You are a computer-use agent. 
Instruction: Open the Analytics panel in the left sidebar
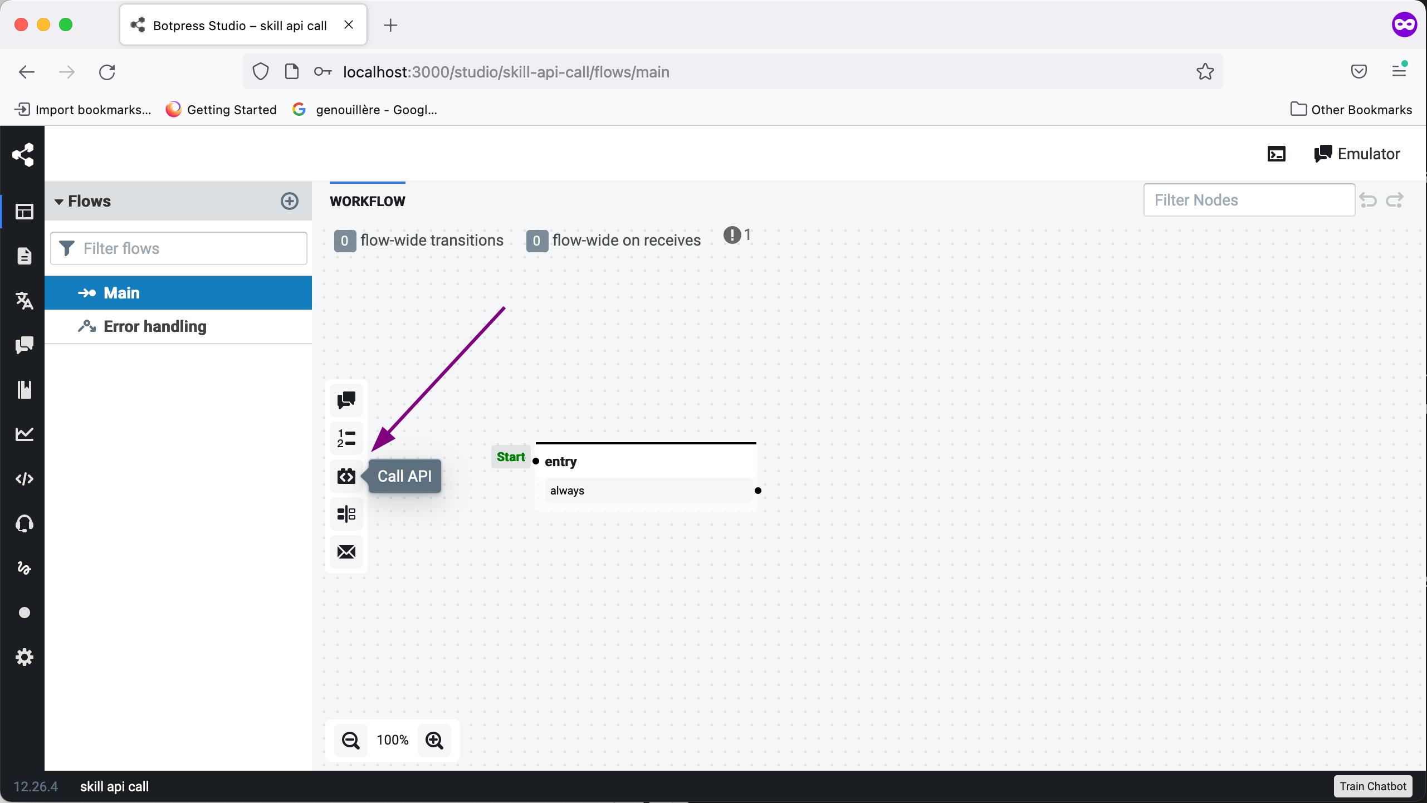point(25,434)
